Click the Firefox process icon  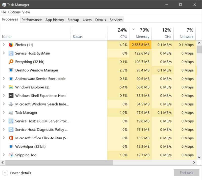[11, 45]
